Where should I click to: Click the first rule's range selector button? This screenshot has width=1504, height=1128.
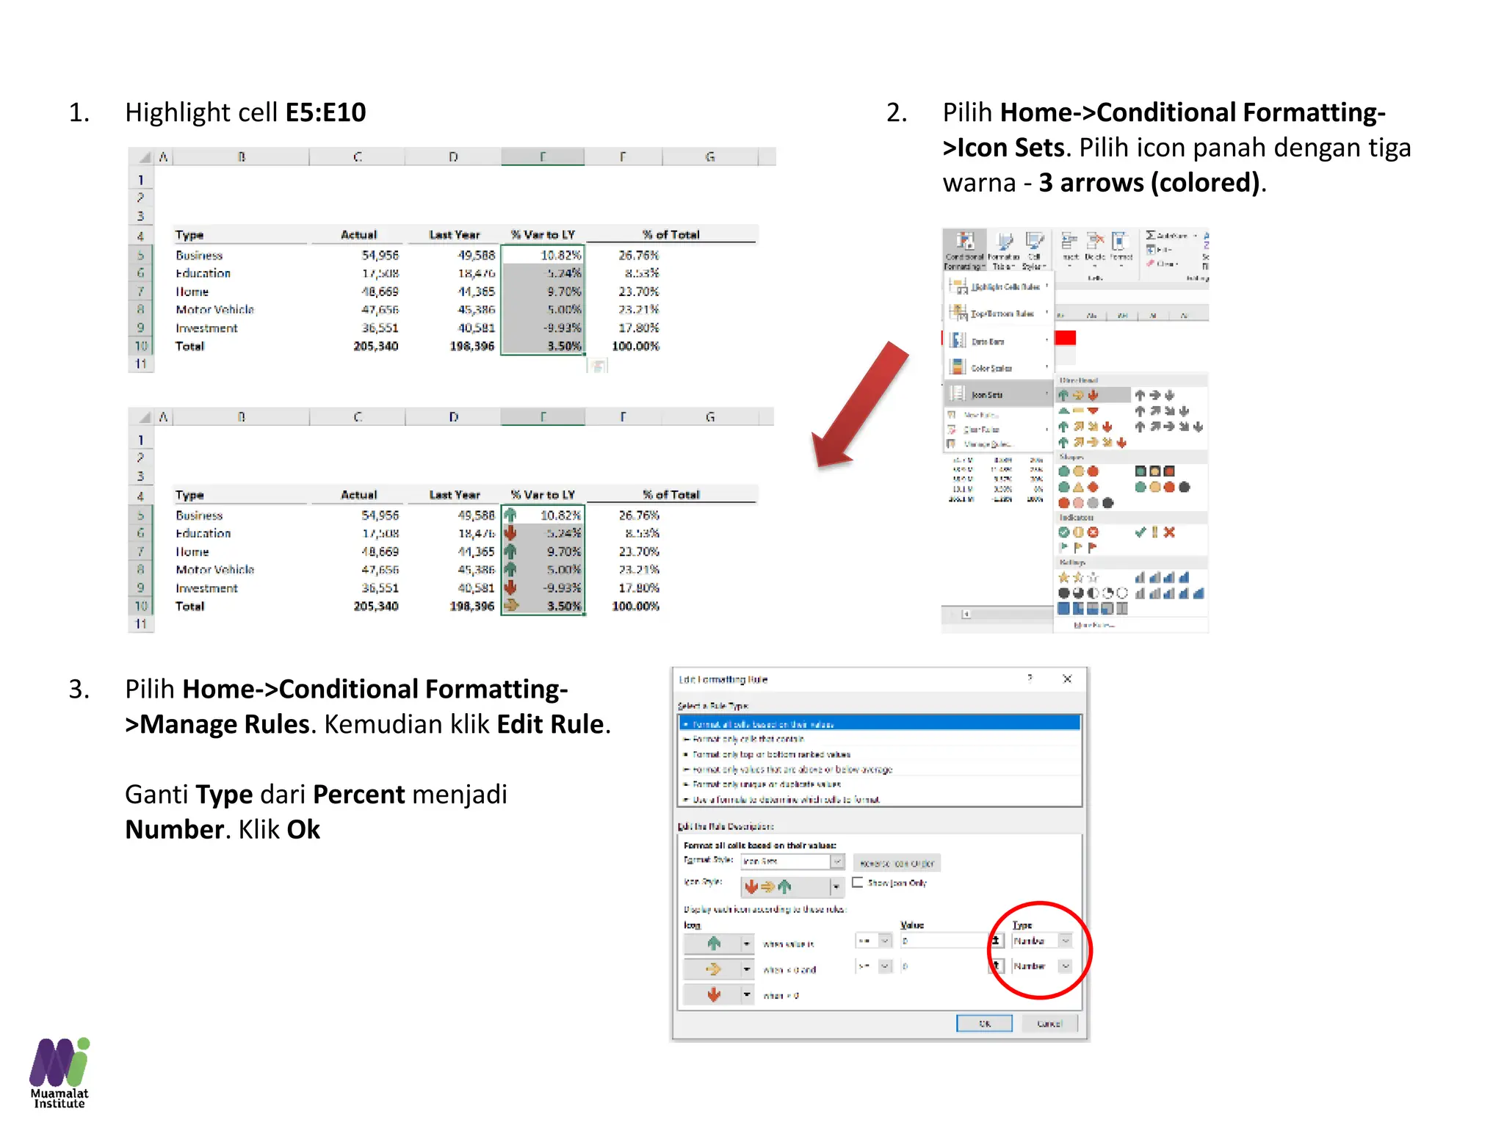(x=996, y=941)
